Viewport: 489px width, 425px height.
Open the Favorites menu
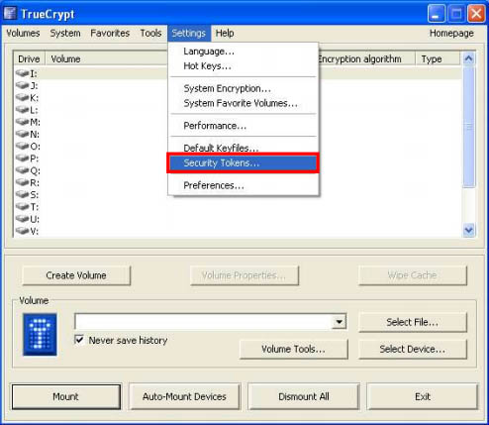(110, 33)
